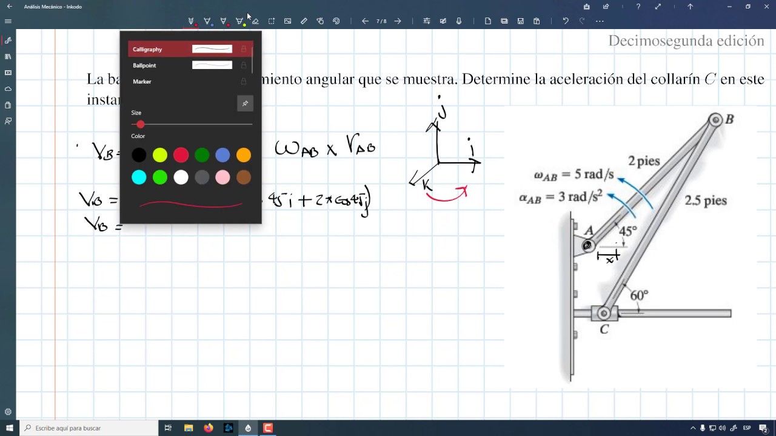Screen dimensions: 776x436
Task: Click the paste clipboard icon
Action: [x=537, y=21]
